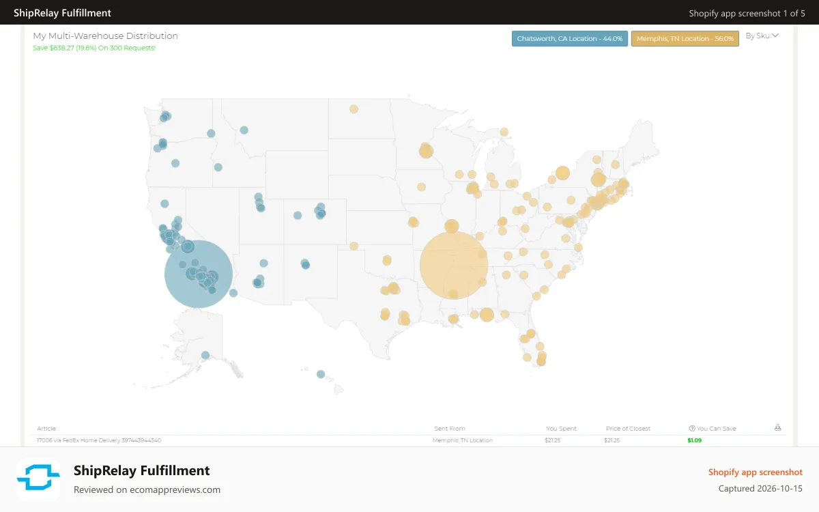Select the large blue Chatsworth warehouse circle
The image size is (819, 512).
point(199,274)
